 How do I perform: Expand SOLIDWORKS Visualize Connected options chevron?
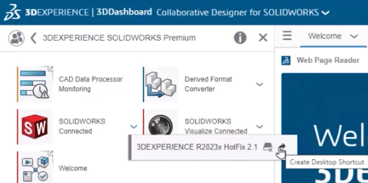259,127
